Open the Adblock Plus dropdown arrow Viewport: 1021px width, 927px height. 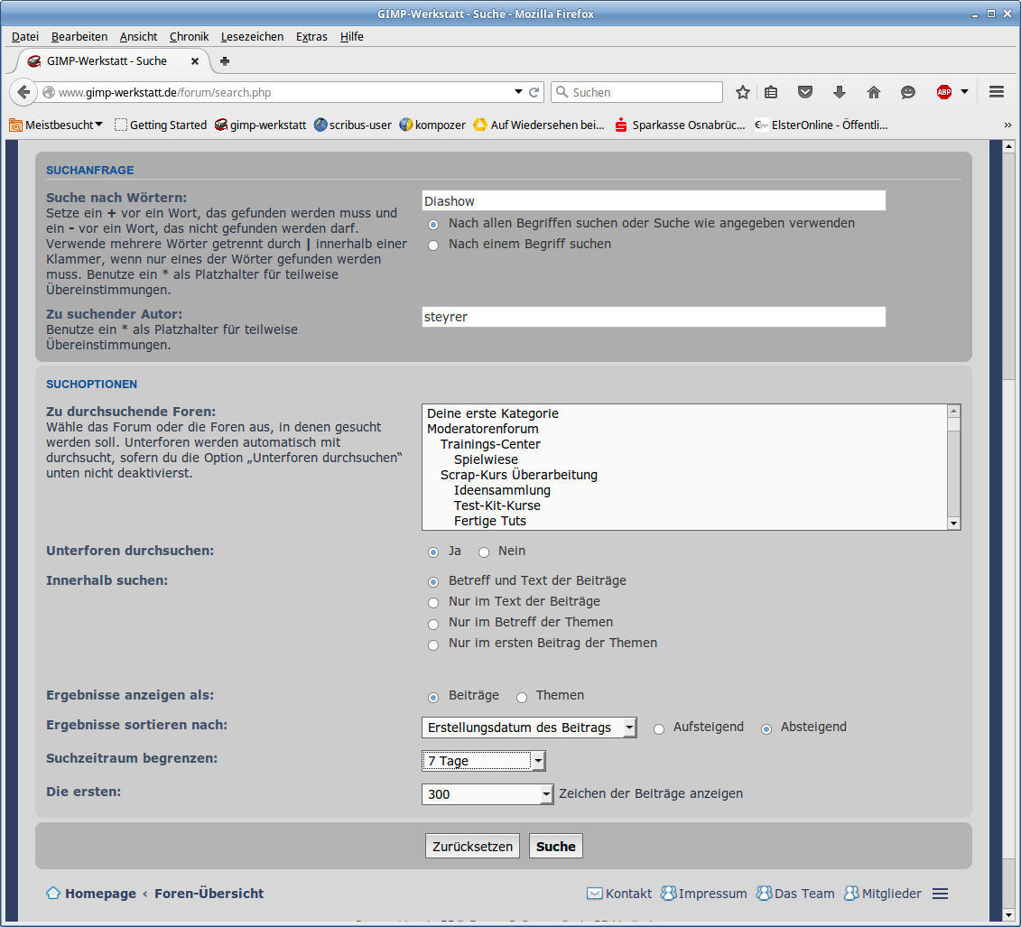tap(964, 92)
